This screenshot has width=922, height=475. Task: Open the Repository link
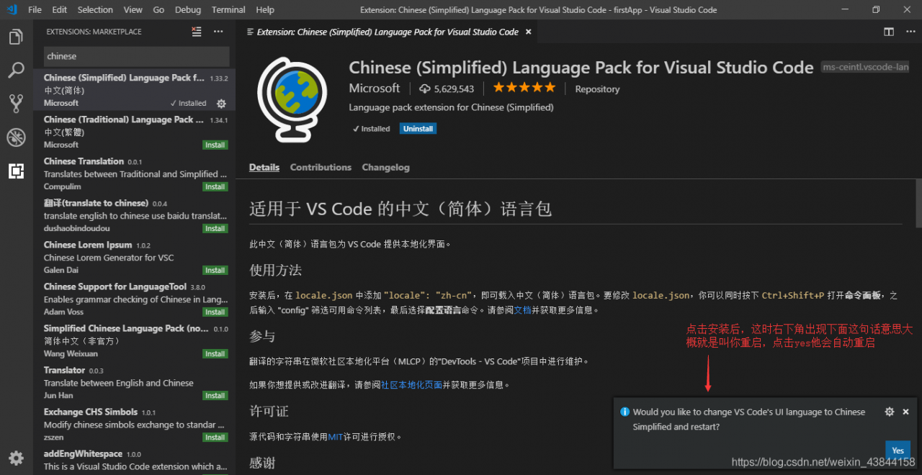[x=597, y=89]
